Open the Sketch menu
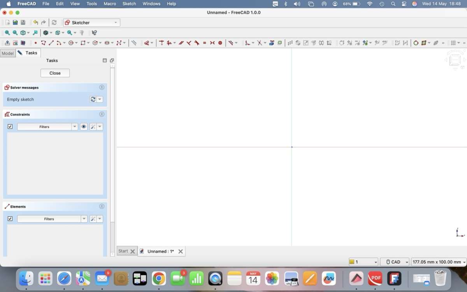 (x=129, y=4)
